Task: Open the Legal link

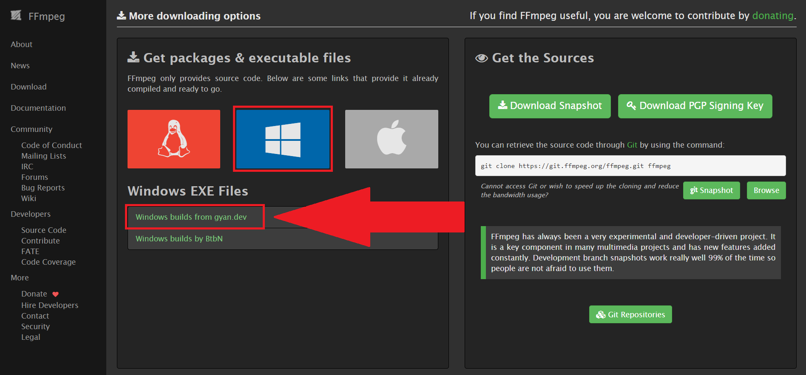Action: click(x=31, y=337)
